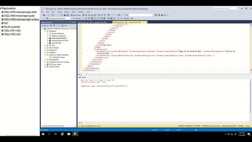Screen dimensions: 252x142
Task: Select the SQLVM1-AG machine entry
Action: click(12, 31)
